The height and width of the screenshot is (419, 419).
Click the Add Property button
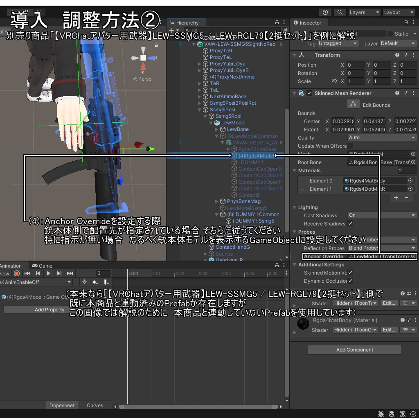[x=50, y=309]
